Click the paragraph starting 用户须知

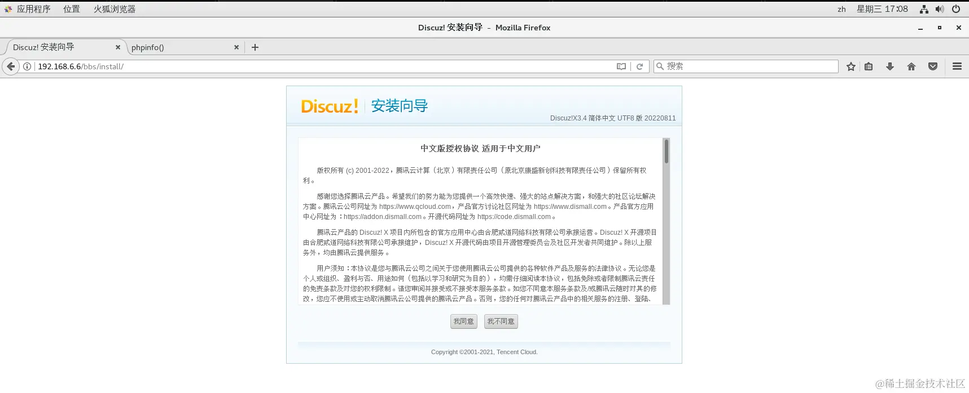(x=480, y=284)
